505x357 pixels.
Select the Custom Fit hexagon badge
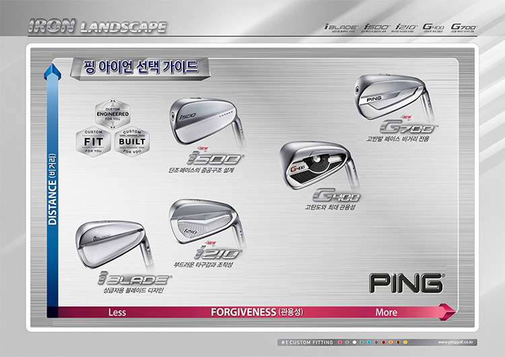94,141
